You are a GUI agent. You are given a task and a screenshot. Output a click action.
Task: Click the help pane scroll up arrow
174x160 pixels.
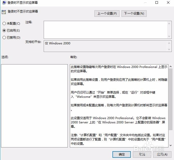tap(171, 66)
